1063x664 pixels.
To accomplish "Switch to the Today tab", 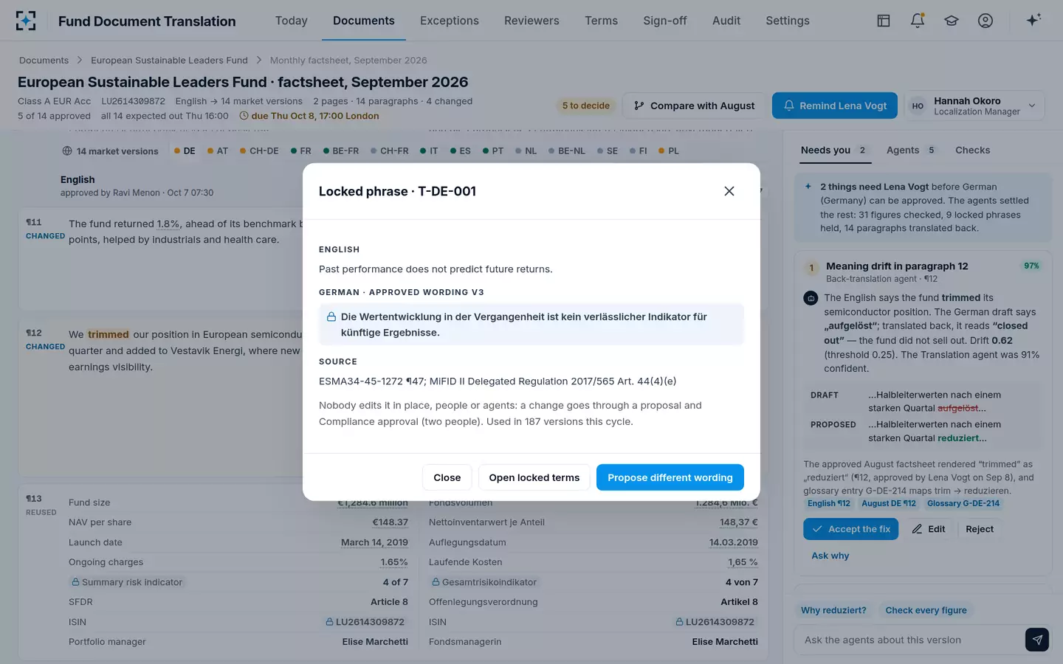I will click(292, 21).
